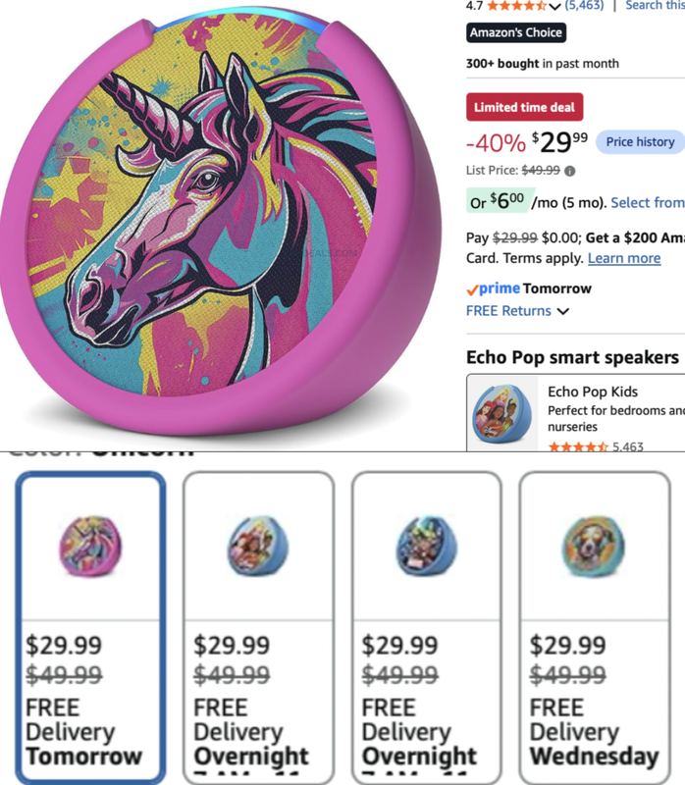Click the orange star rating icons
The height and width of the screenshot is (785, 685).
[516, 6]
